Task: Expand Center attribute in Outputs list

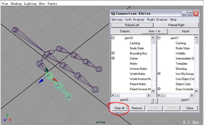Action: [x=113, y=58]
